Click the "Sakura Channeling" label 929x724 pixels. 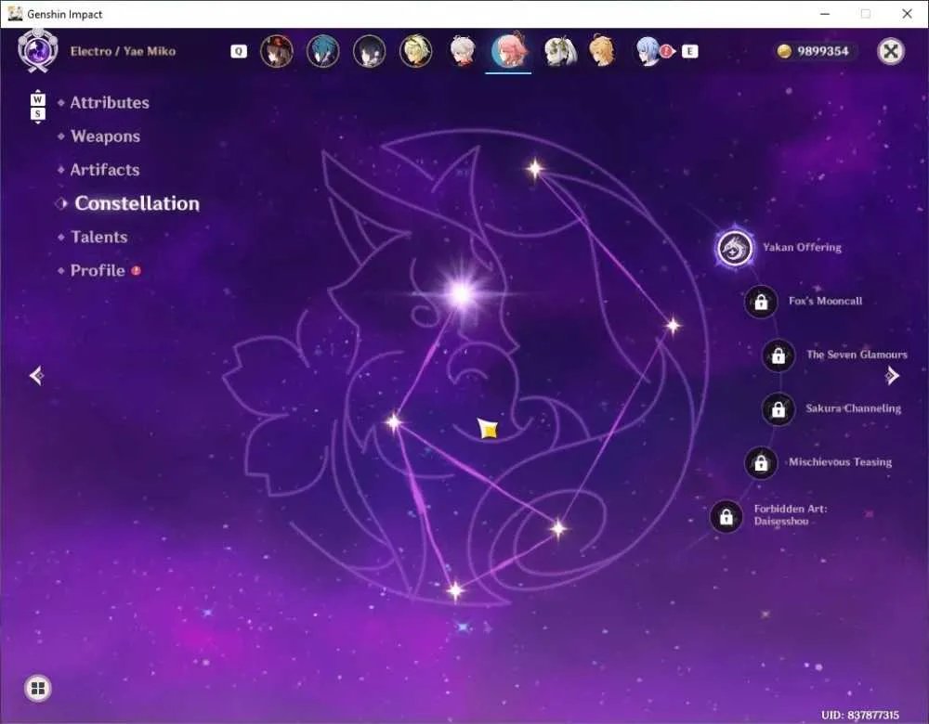tap(853, 408)
